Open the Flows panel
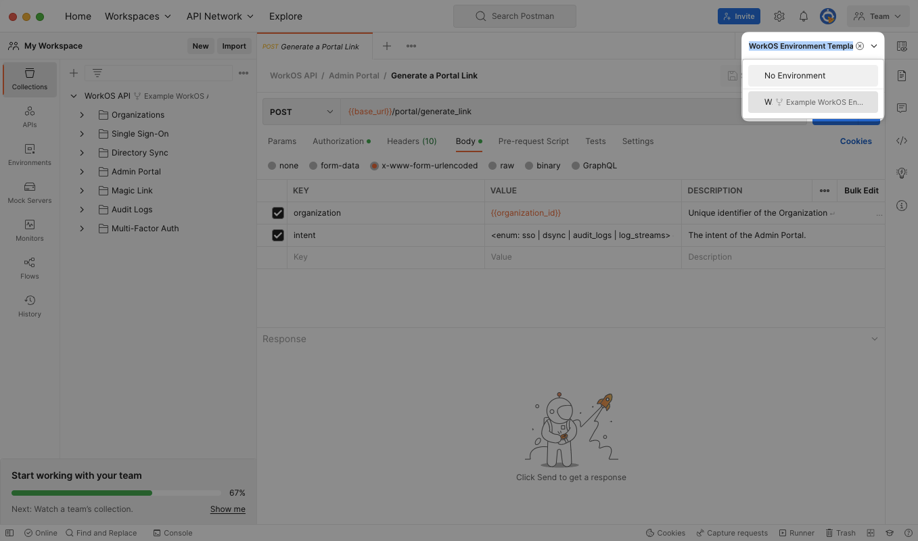The image size is (918, 541). click(29, 268)
